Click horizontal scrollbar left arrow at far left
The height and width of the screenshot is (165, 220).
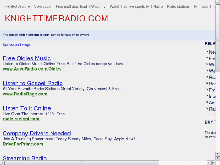(2, 163)
